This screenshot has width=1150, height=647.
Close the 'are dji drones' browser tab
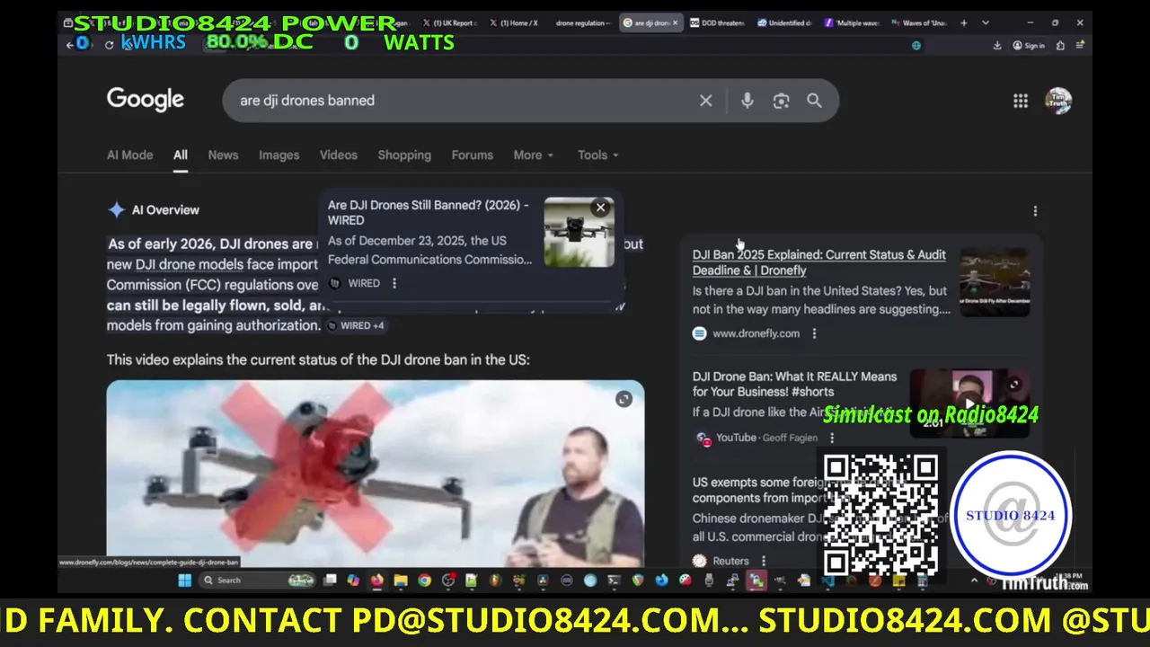(x=675, y=22)
